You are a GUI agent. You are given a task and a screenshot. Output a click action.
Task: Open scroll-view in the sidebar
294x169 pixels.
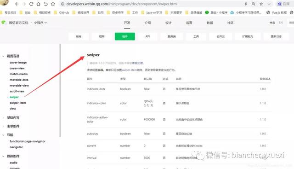click(17, 91)
